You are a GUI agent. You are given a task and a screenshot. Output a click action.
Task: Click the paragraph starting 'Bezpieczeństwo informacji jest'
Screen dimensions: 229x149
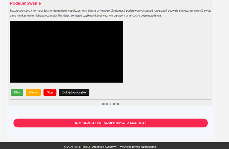click(110, 13)
